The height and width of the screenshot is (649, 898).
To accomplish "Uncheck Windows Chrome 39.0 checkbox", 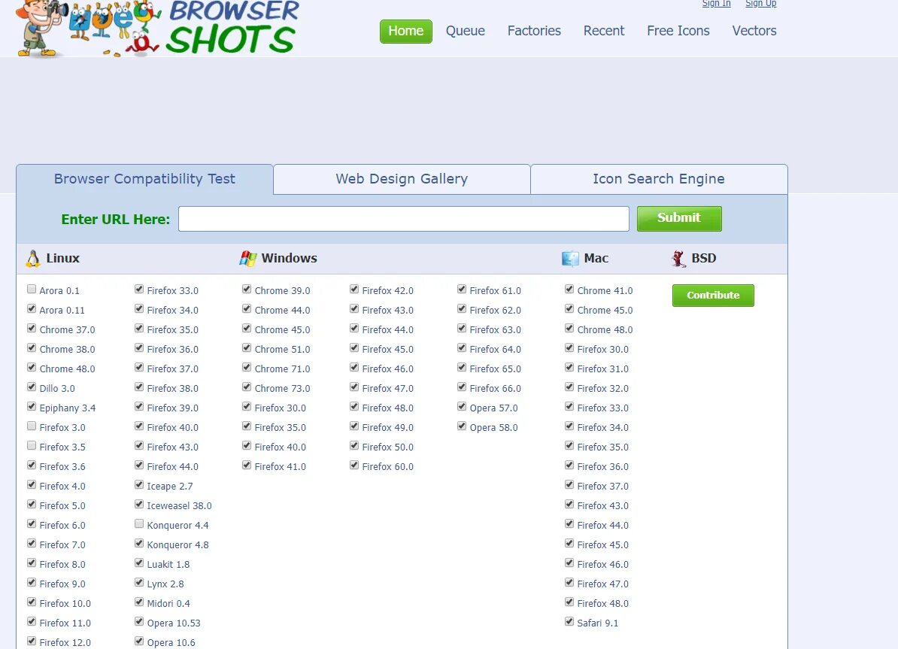I will click(247, 290).
